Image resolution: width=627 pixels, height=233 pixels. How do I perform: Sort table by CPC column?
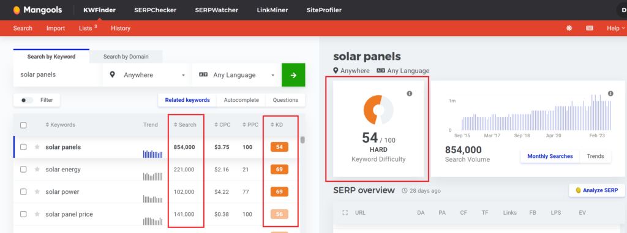pos(222,124)
